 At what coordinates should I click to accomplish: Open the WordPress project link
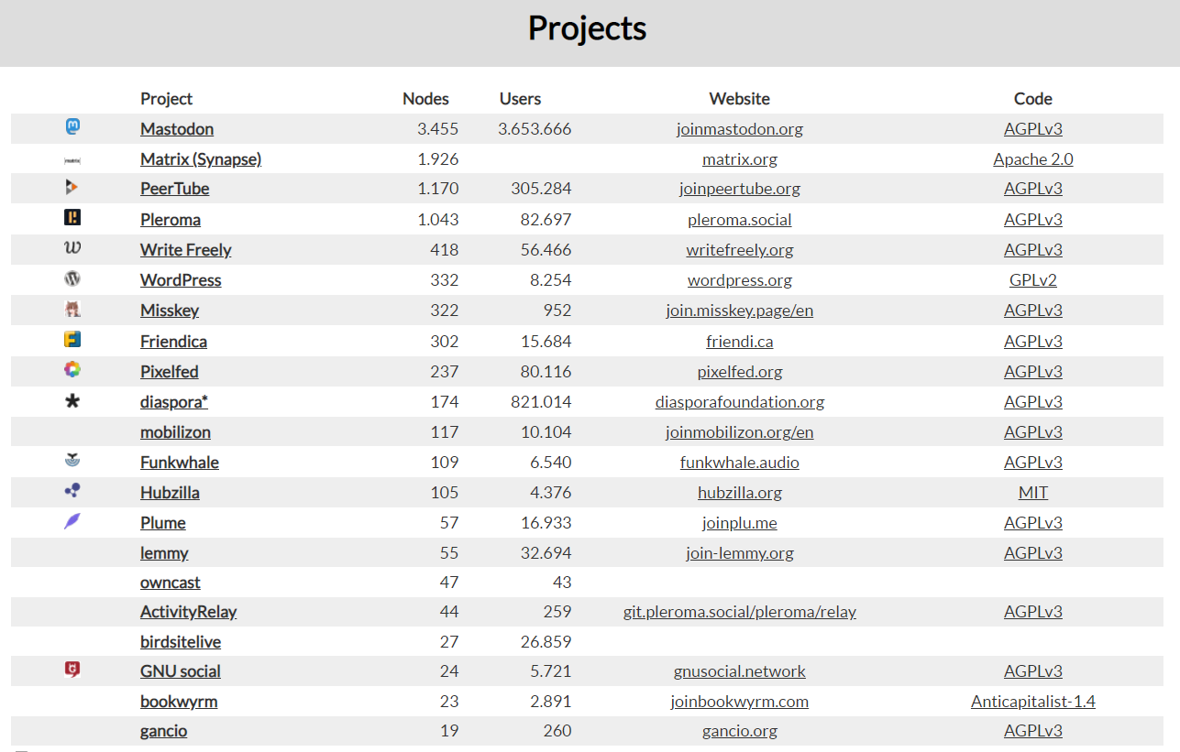181,280
